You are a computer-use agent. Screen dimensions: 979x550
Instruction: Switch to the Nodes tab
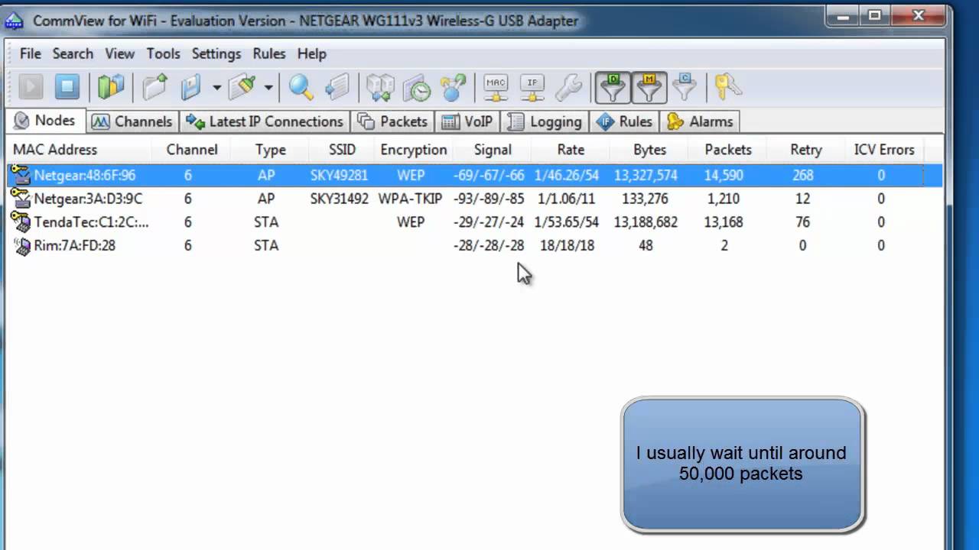pos(45,121)
